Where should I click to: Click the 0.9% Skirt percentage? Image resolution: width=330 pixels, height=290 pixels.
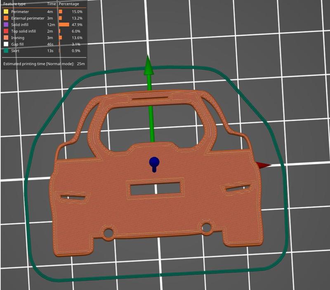[76, 51]
